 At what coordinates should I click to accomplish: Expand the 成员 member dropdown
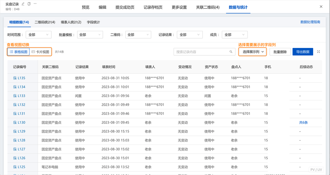(235, 35)
